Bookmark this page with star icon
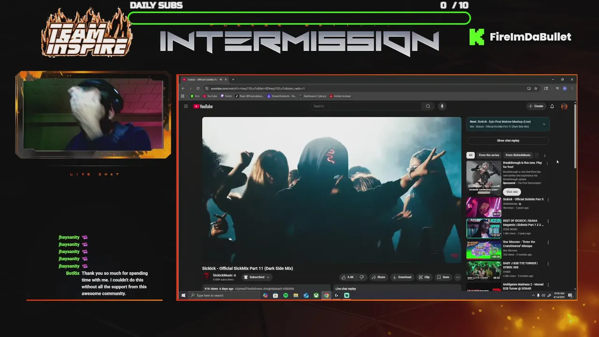This screenshot has width=599, height=337. (536, 88)
